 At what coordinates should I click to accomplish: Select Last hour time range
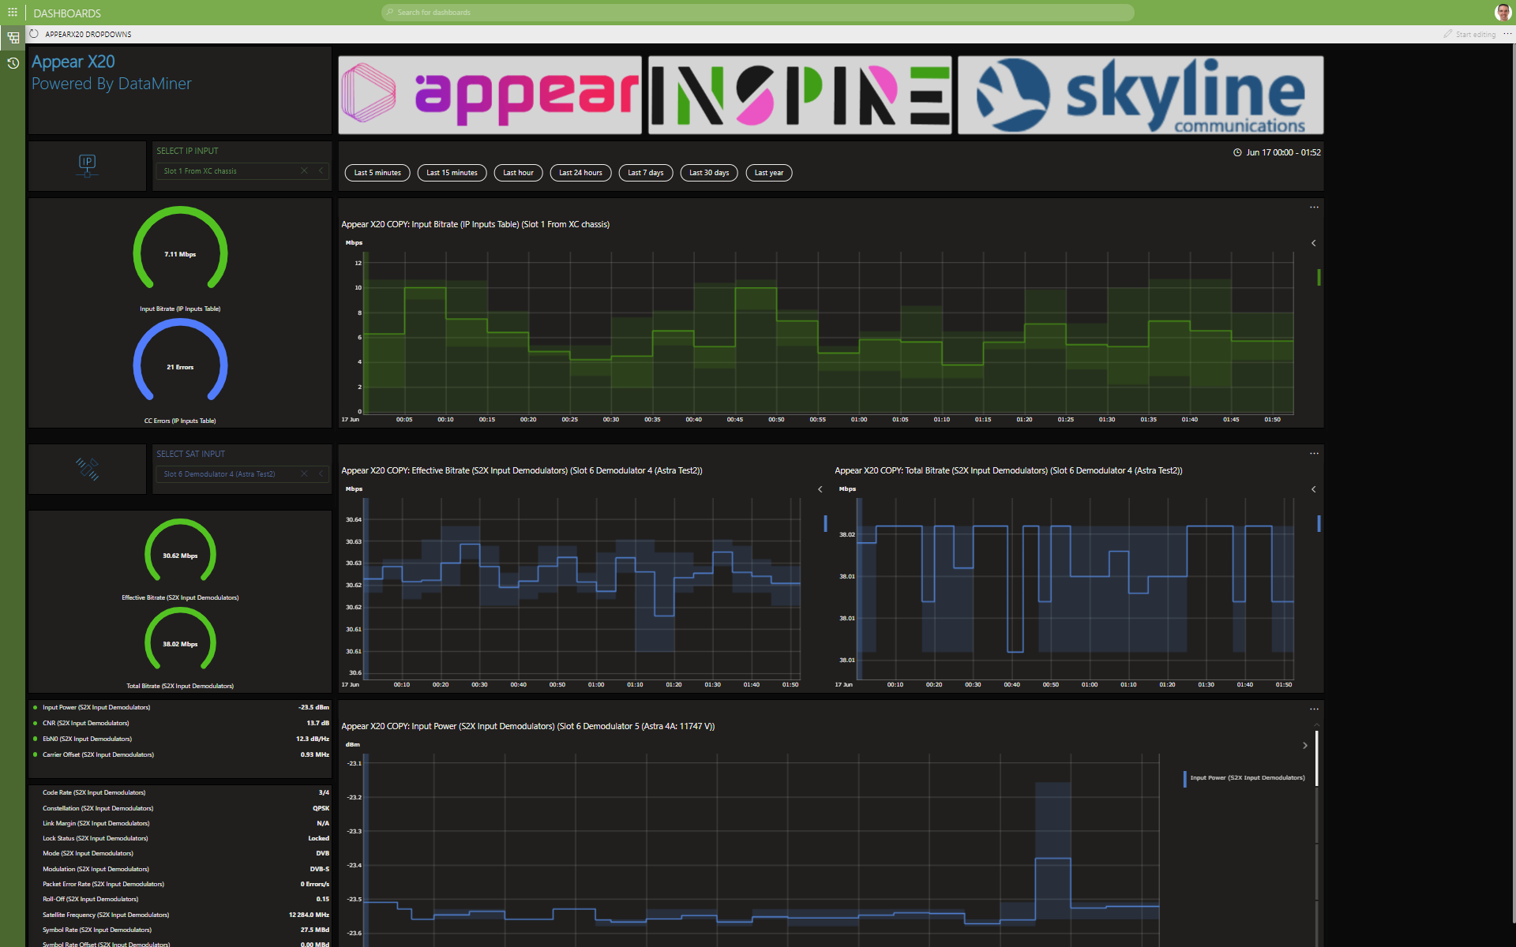pos(518,173)
